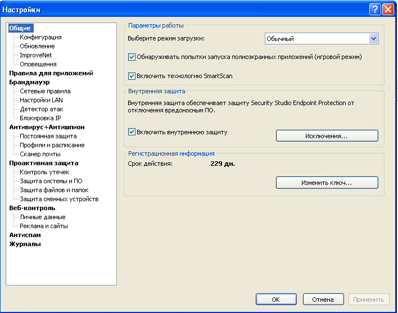Click the Срок действия: label

(150, 164)
